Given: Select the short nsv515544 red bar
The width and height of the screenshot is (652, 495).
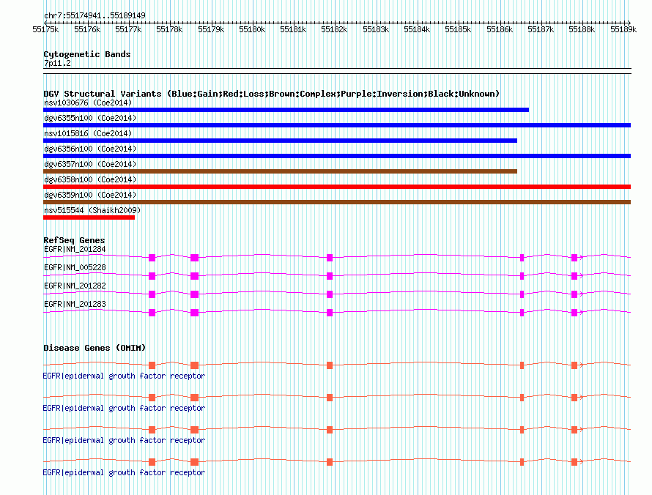Looking at the screenshot, I should pos(89,217).
